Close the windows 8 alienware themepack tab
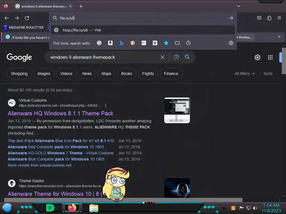This screenshot has height=214, width=286. 70,6
